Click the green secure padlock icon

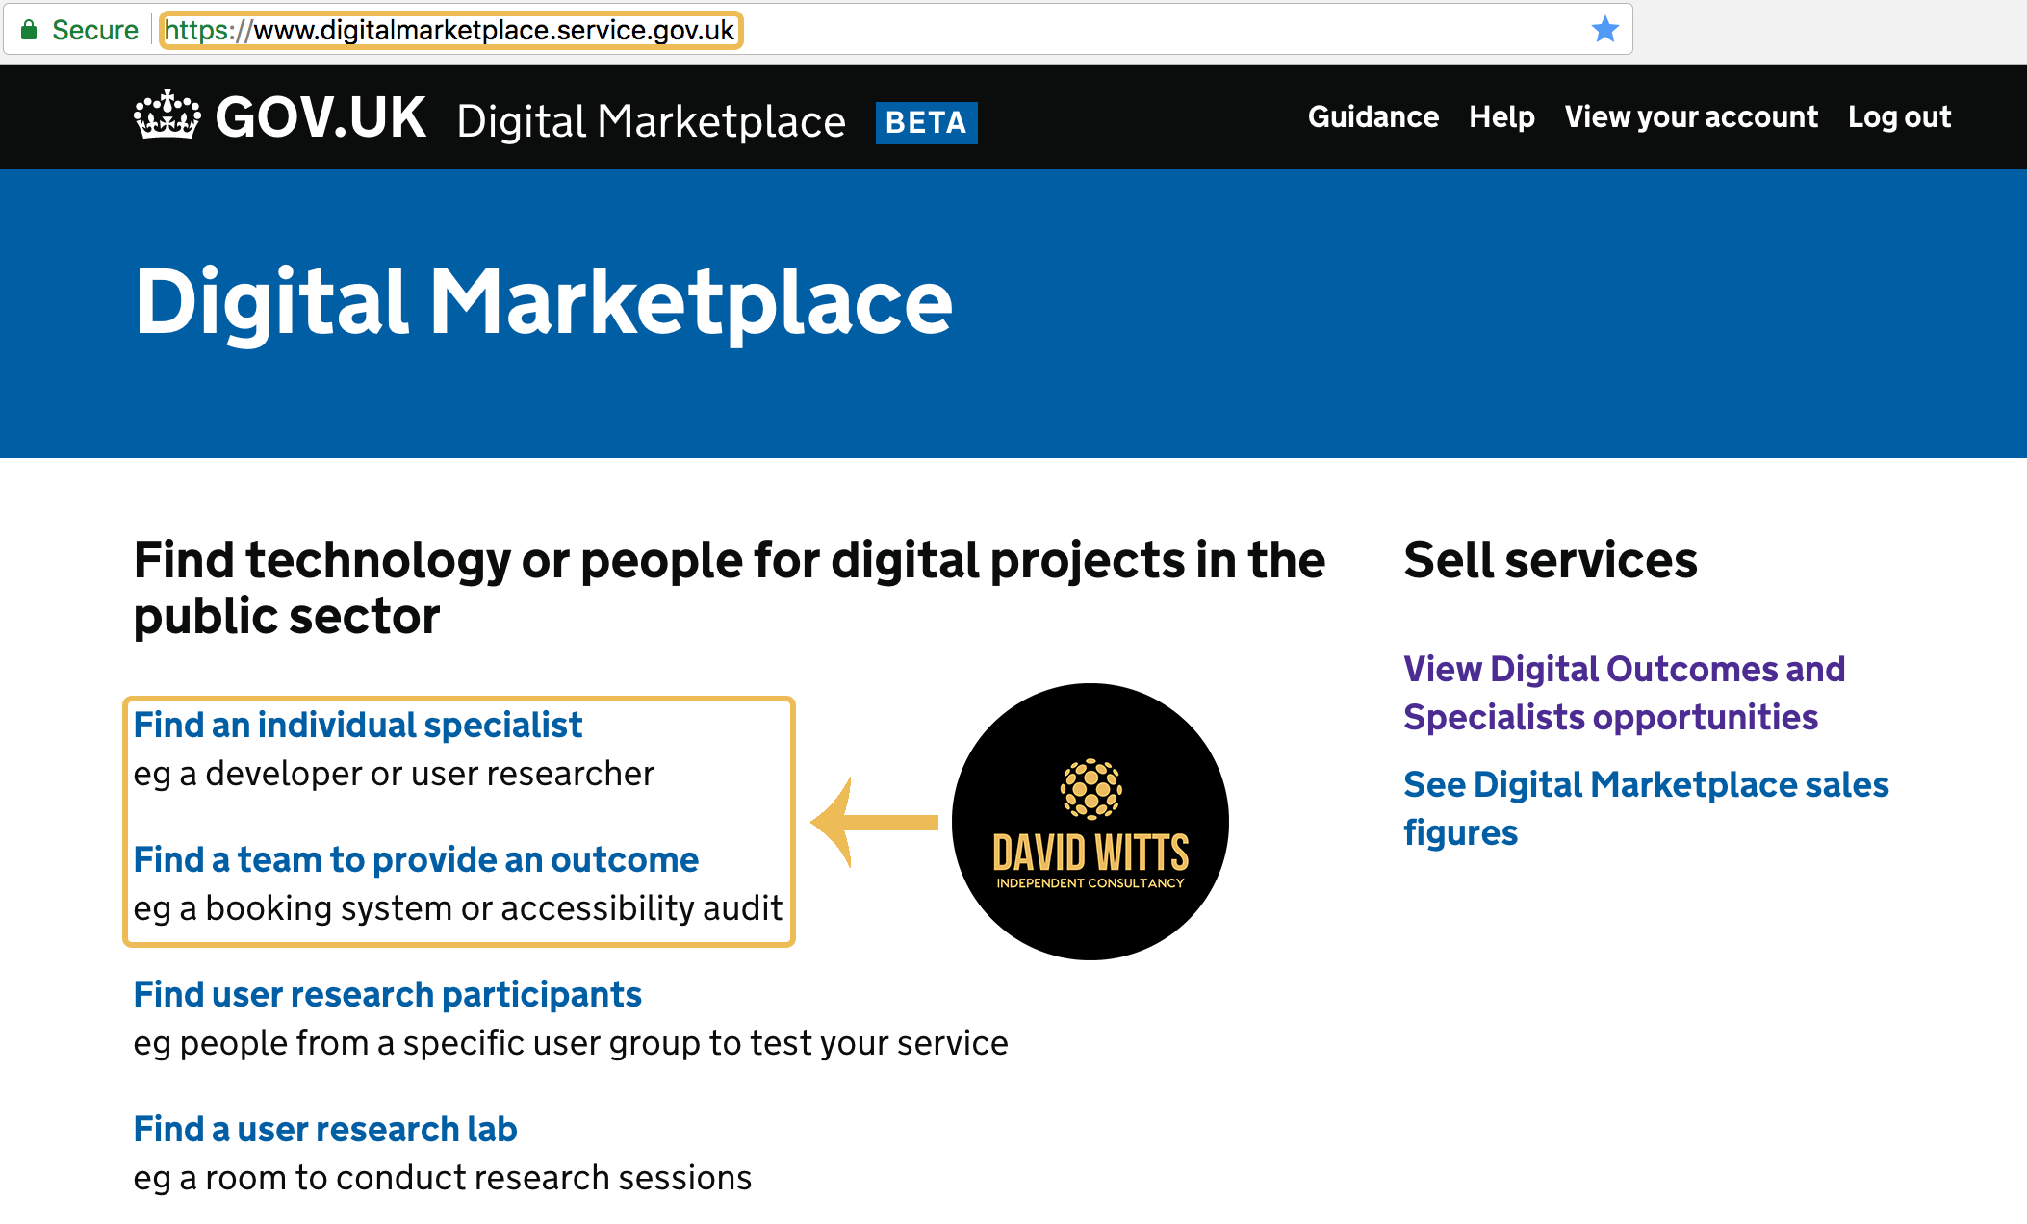(29, 30)
